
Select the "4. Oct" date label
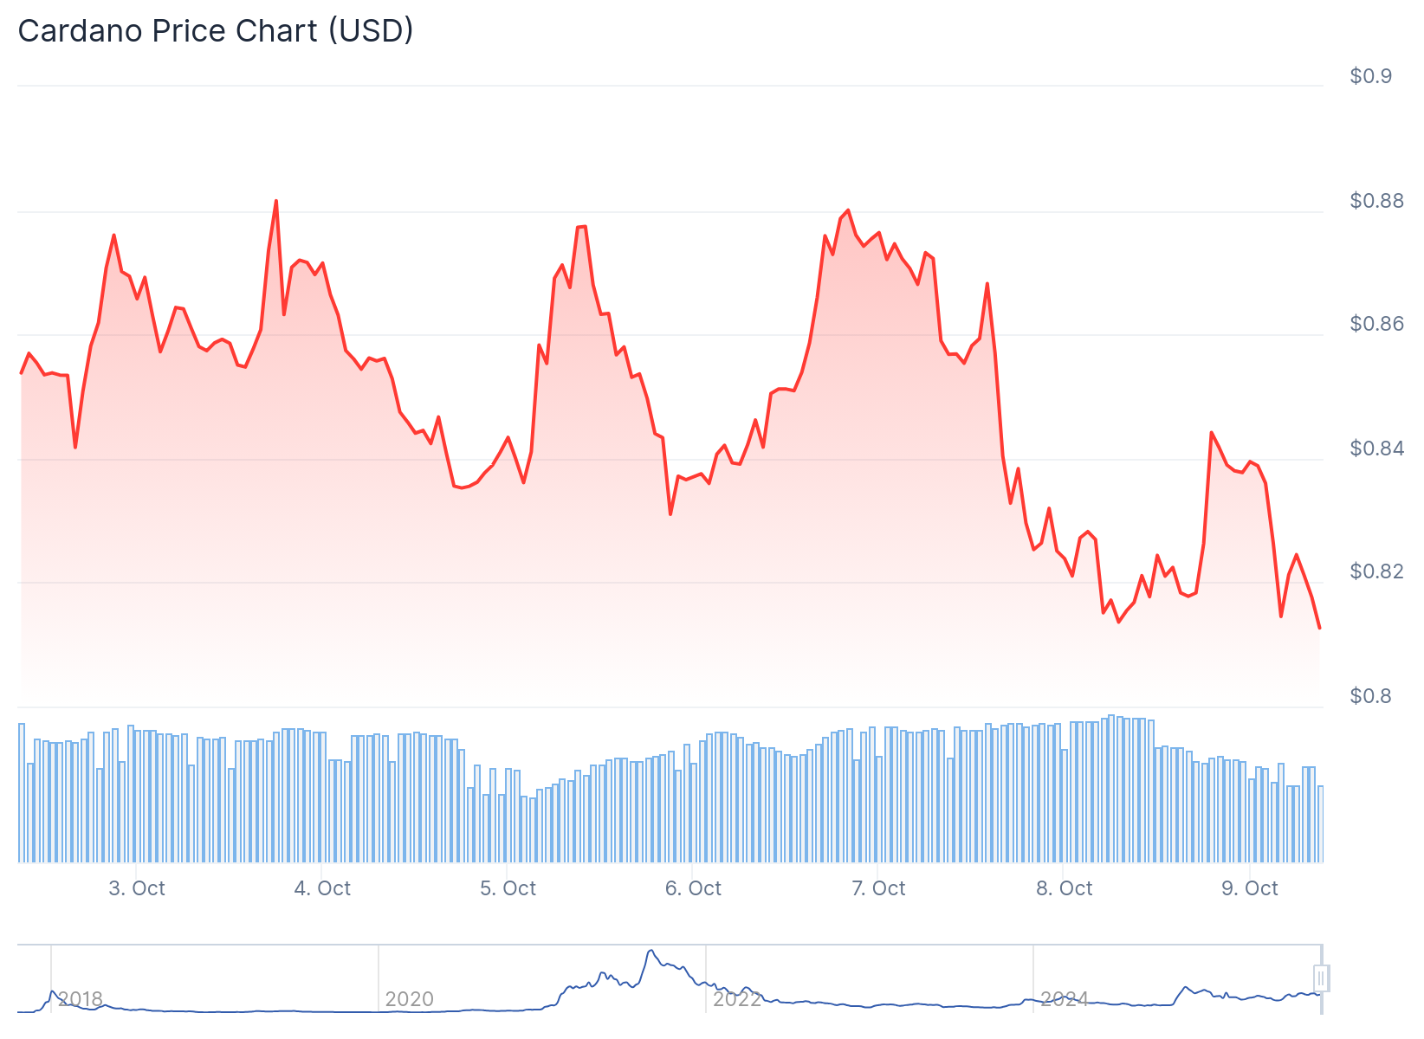click(x=322, y=888)
